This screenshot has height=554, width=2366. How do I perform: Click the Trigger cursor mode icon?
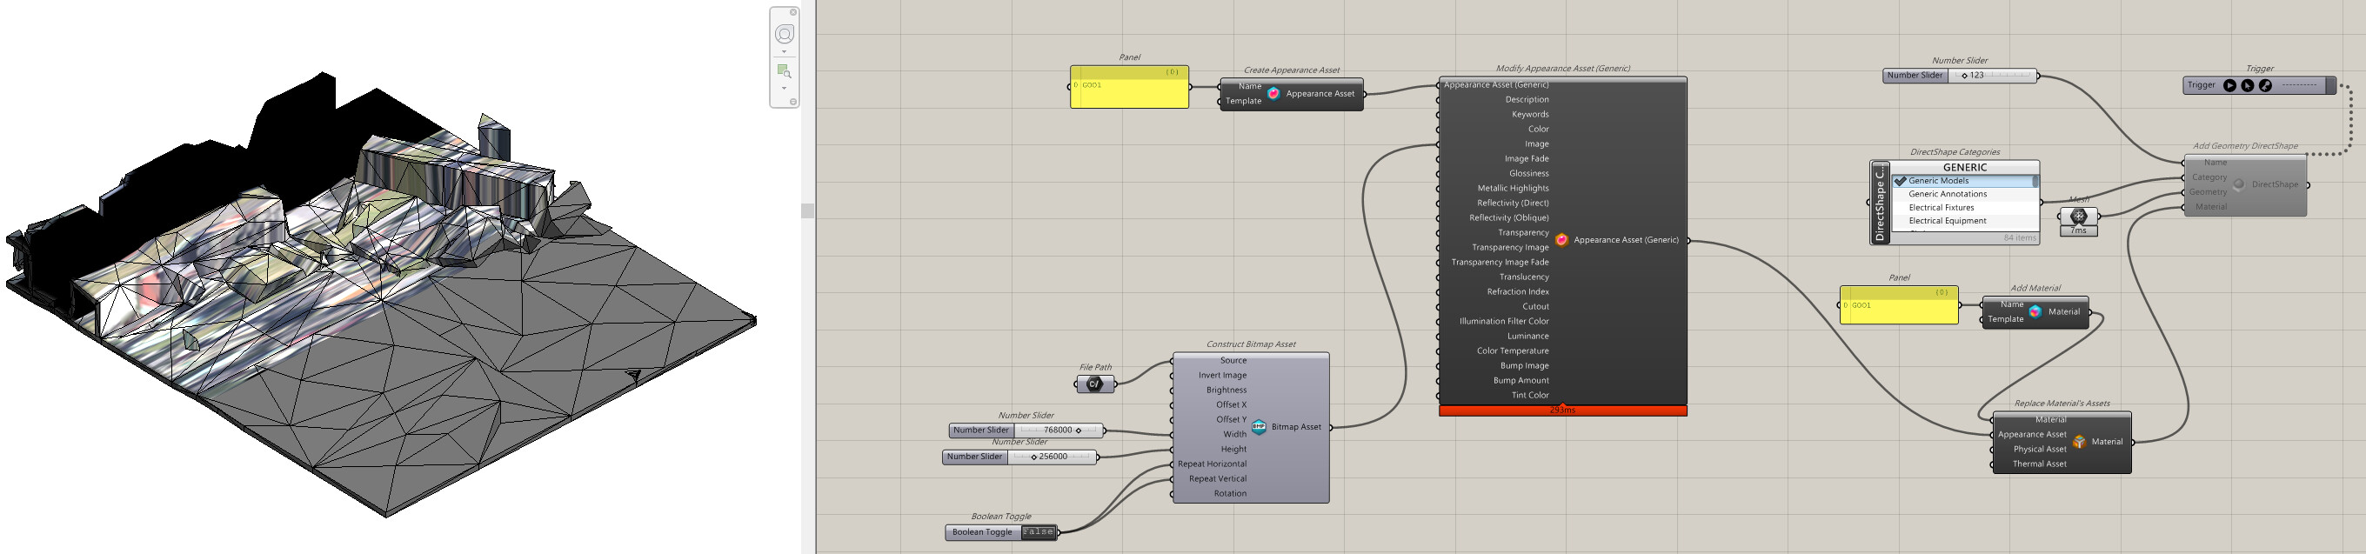(x=2248, y=85)
